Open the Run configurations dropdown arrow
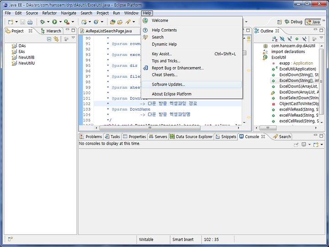Image resolution: width=329 pixels, height=247 pixels. [x=60, y=22]
